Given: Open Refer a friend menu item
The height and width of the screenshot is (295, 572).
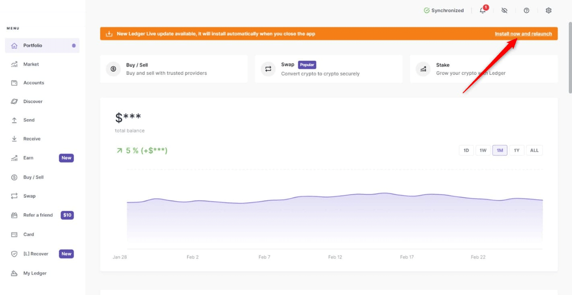Looking at the screenshot, I should (x=38, y=215).
